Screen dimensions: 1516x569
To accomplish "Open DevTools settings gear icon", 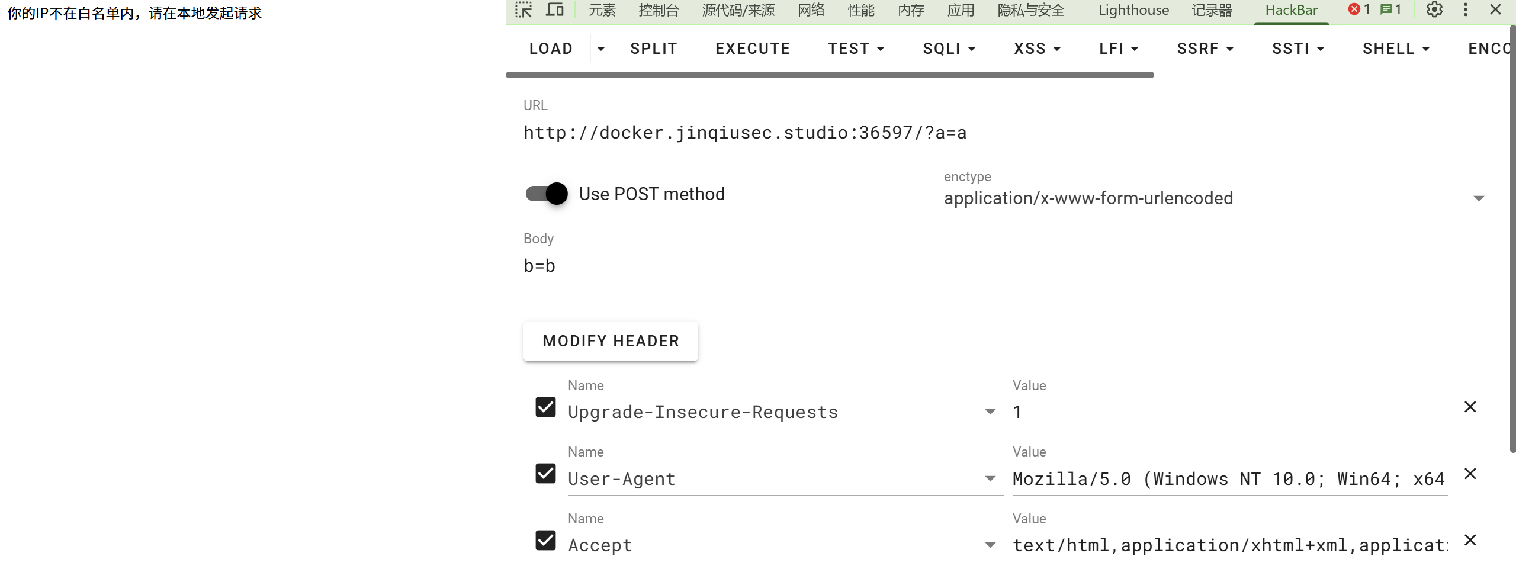I will click(1434, 10).
